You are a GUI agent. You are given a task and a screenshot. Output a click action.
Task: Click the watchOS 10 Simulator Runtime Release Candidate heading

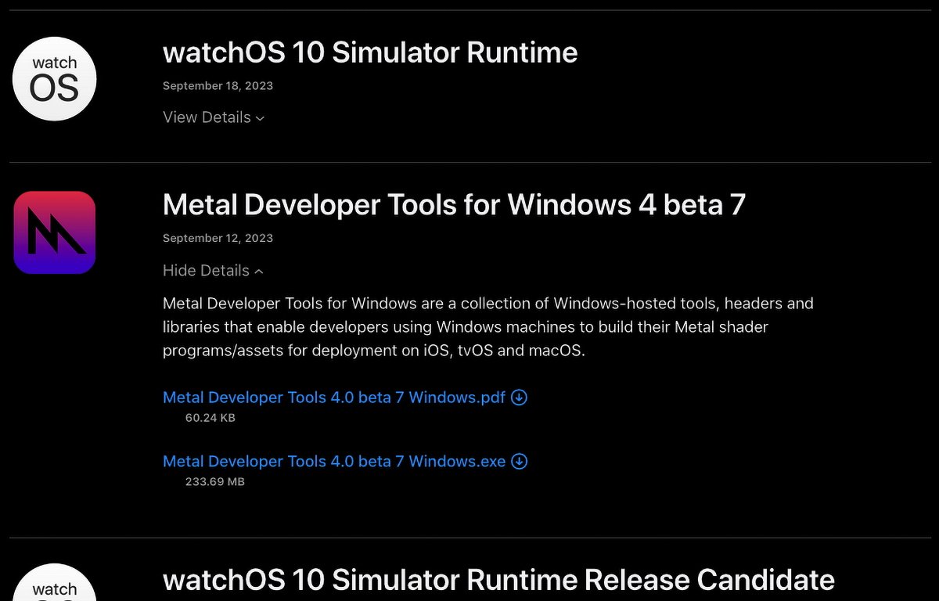click(x=498, y=580)
